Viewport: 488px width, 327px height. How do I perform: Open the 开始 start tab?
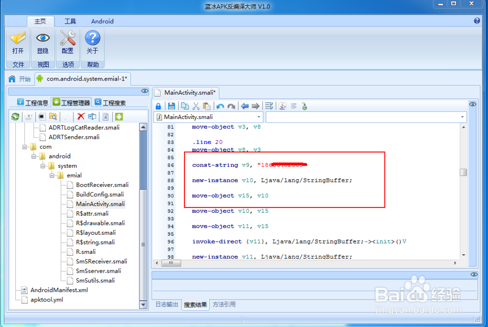coord(20,79)
